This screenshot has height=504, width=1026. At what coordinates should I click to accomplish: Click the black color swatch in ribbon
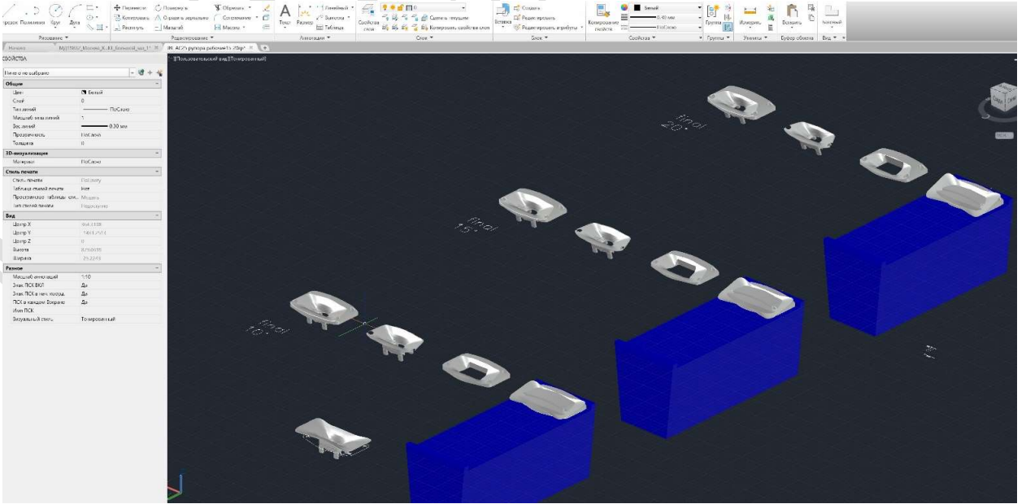(638, 7)
